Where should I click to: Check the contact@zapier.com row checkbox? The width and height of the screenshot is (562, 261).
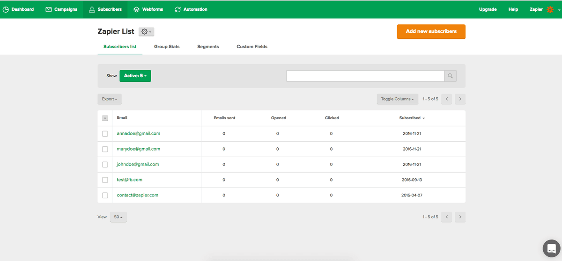pos(105,196)
